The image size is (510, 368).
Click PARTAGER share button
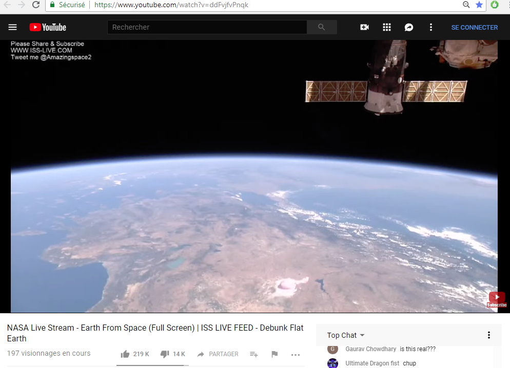[218, 354]
